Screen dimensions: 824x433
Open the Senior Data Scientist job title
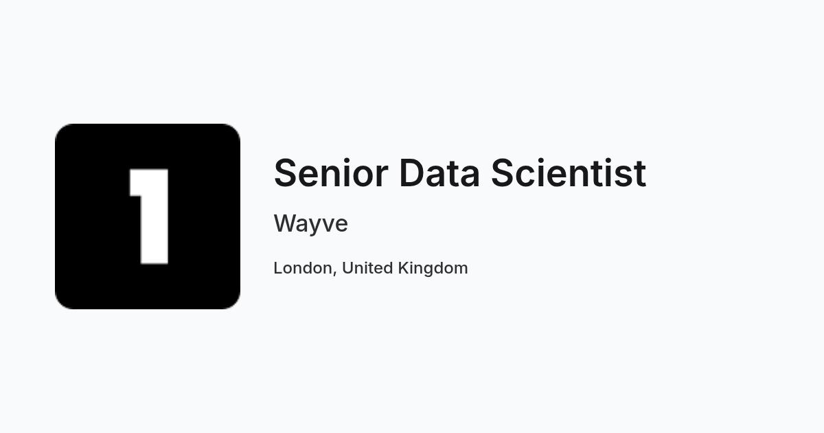pyautogui.click(x=459, y=173)
